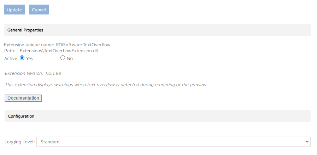The height and width of the screenshot is (155, 317).
Task: Click the "Active:" label
Action: pos(11,59)
